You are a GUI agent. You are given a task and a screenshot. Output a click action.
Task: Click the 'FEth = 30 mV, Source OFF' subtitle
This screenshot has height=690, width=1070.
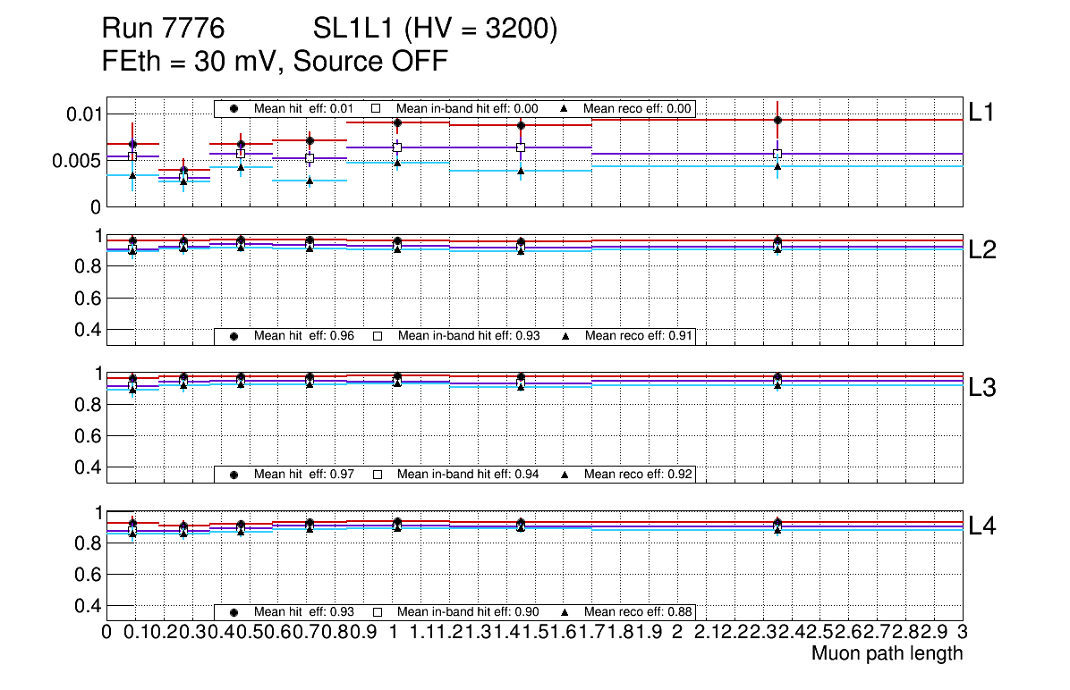coord(275,62)
